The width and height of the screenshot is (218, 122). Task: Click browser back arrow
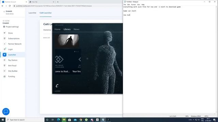click(x=2, y=6)
